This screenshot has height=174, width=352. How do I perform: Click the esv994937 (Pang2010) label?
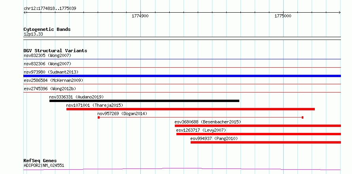pos(214,138)
